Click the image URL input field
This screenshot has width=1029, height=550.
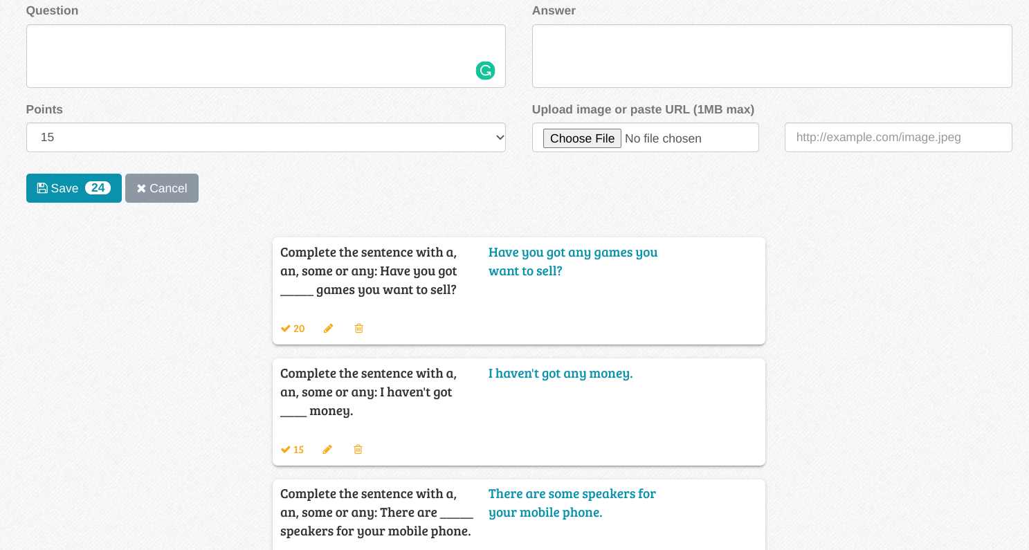pos(898,138)
